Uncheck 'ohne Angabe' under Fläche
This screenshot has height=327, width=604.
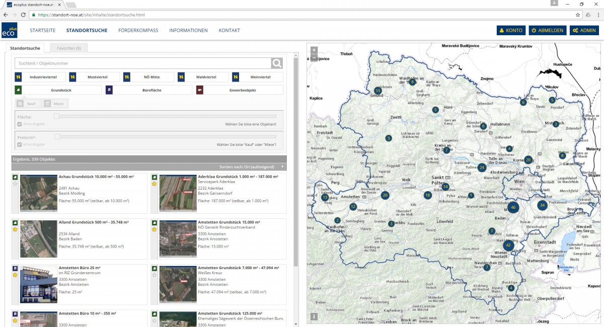[x=20, y=124]
